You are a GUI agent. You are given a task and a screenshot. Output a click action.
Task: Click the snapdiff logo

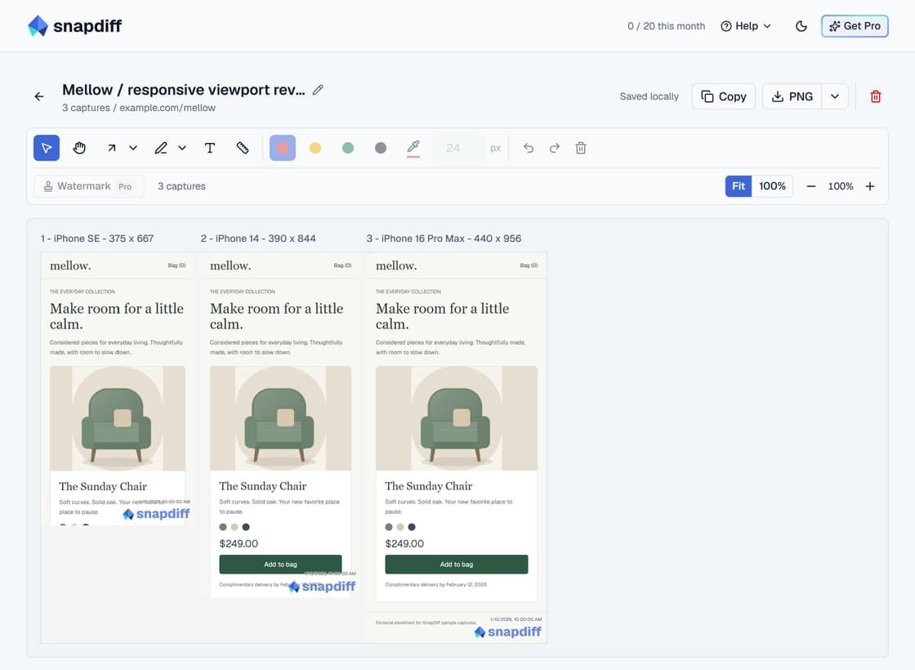click(74, 25)
